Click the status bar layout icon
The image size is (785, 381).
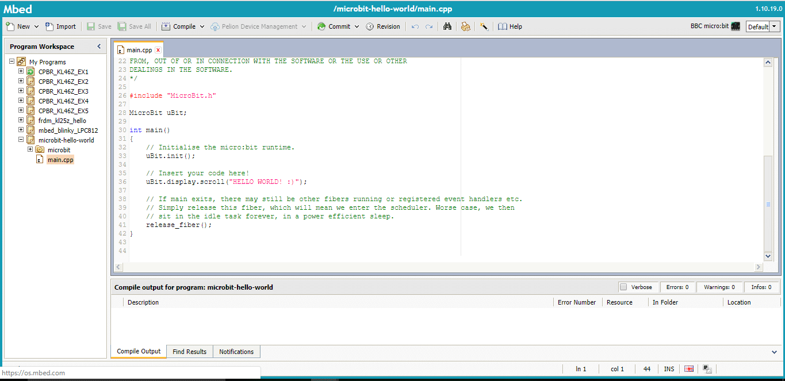(x=707, y=369)
